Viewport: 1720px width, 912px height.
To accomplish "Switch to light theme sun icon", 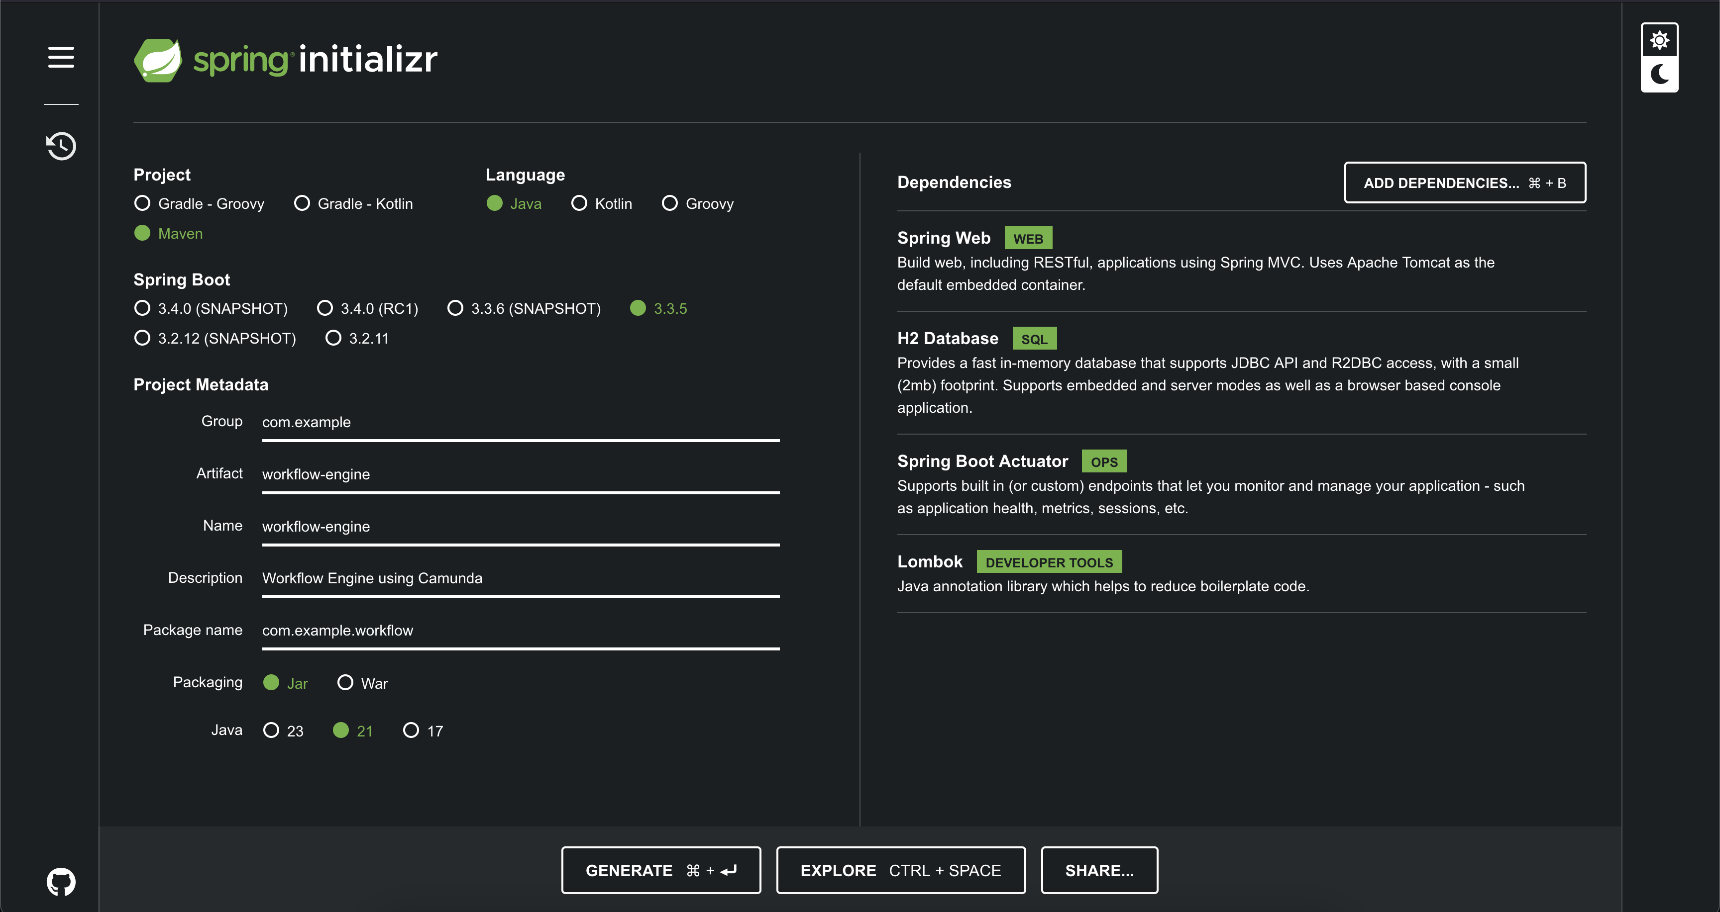I will pyautogui.click(x=1659, y=41).
